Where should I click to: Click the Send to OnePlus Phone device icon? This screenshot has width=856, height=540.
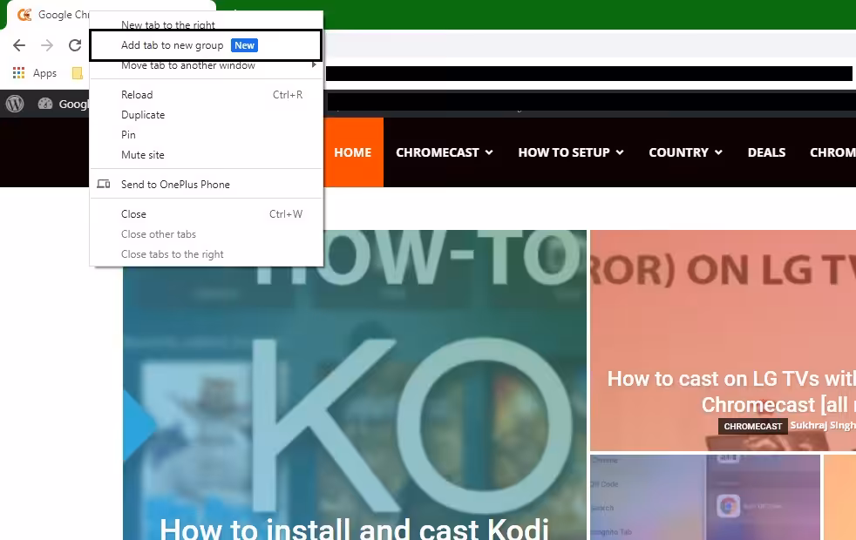click(103, 185)
